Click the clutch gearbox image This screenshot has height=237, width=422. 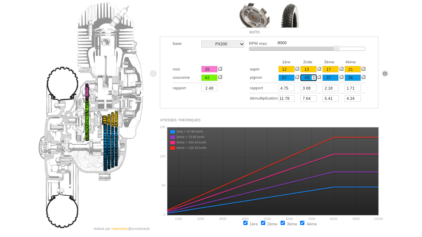click(254, 15)
